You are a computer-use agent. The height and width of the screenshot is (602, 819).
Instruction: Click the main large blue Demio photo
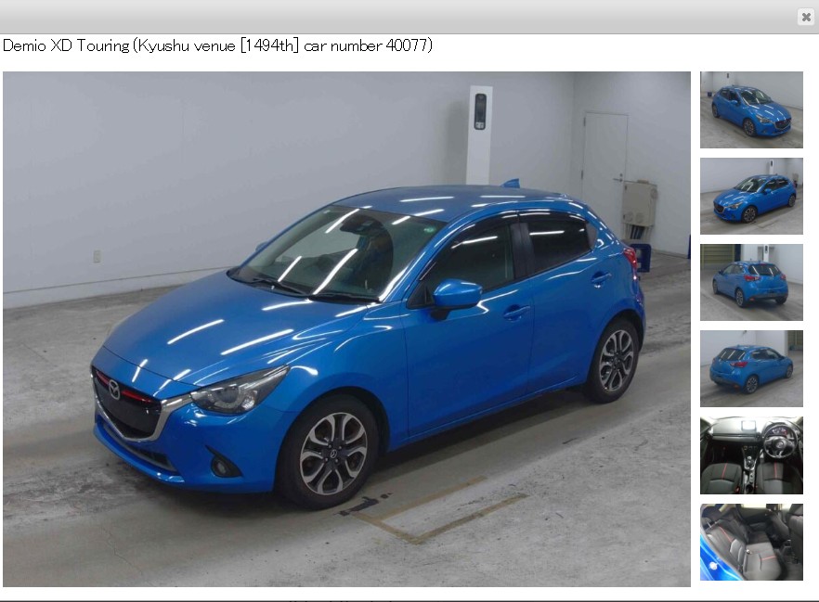pyautogui.click(x=347, y=328)
